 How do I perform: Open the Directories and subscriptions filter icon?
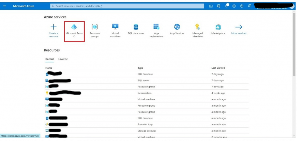coord(219,6)
